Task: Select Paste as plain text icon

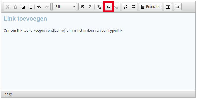Action: pyautogui.click(x=30, y=7)
